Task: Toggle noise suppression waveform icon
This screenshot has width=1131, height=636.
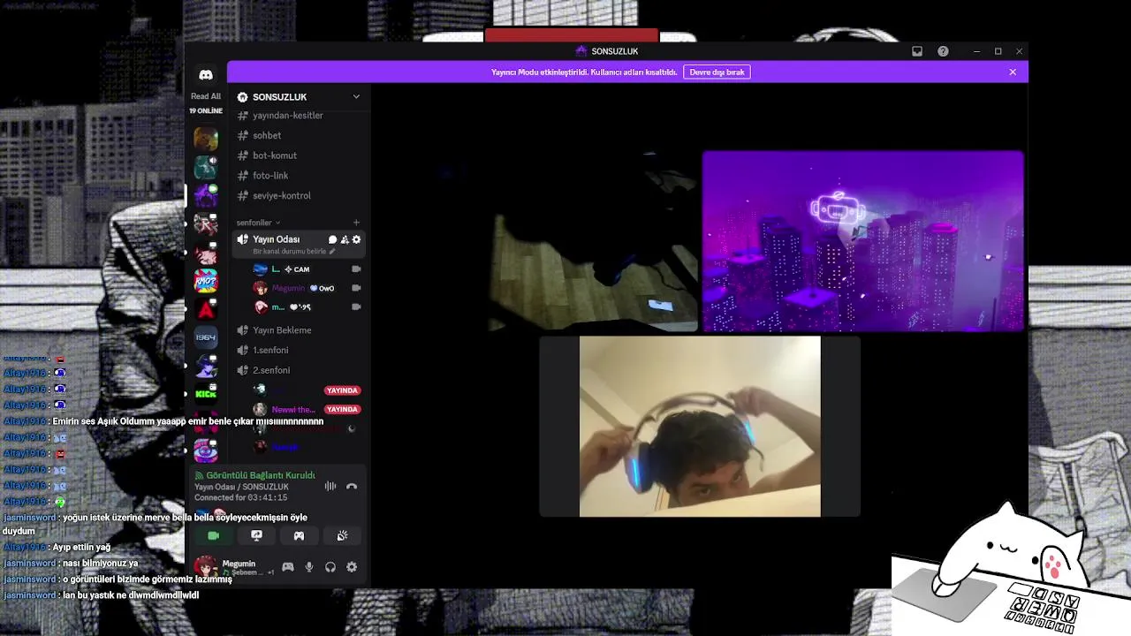Action: [x=330, y=487]
